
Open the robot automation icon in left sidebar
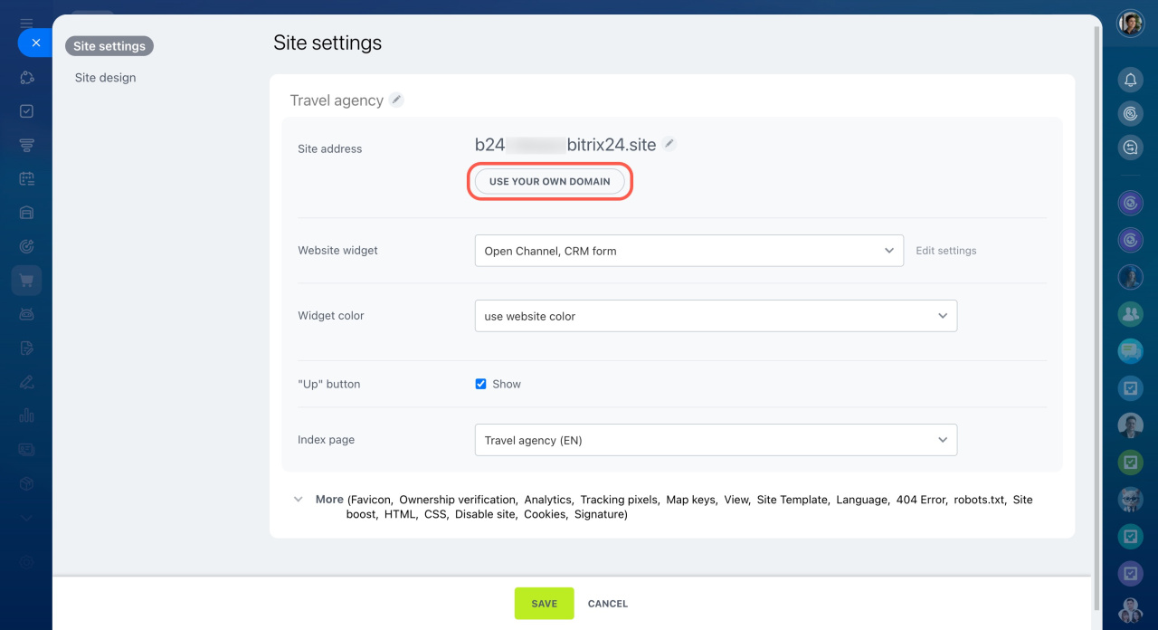click(26, 314)
